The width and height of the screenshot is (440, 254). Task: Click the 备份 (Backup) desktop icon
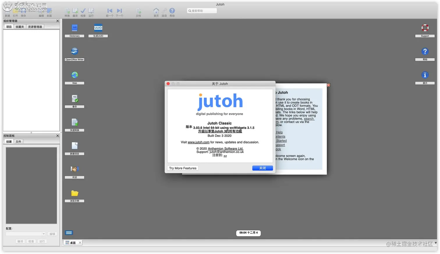point(74,101)
